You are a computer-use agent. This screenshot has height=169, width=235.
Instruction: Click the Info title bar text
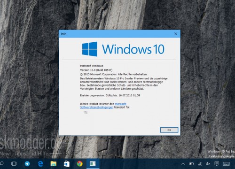pyautogui.click(x=63, y=34)
